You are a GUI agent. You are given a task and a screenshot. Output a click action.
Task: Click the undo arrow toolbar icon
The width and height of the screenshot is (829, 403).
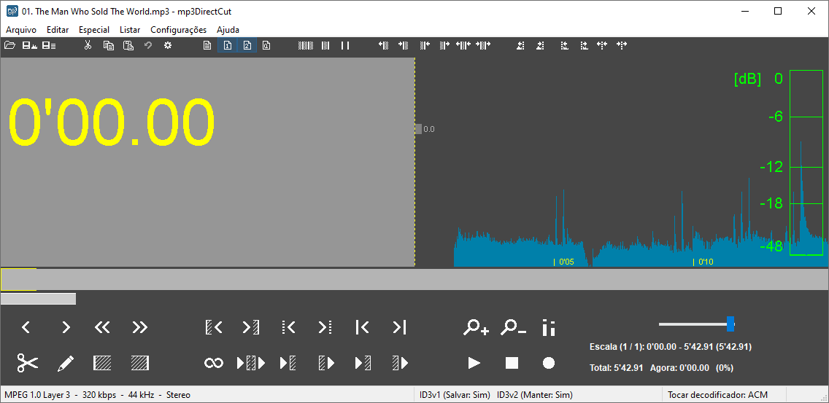coord(148,45)
